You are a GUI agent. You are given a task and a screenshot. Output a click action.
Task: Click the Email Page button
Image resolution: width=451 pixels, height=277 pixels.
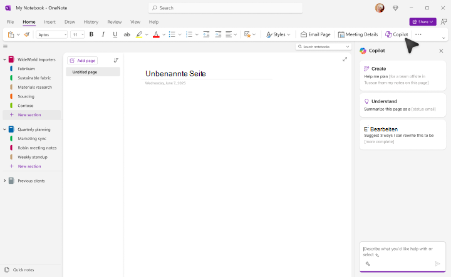pos(315,34)
